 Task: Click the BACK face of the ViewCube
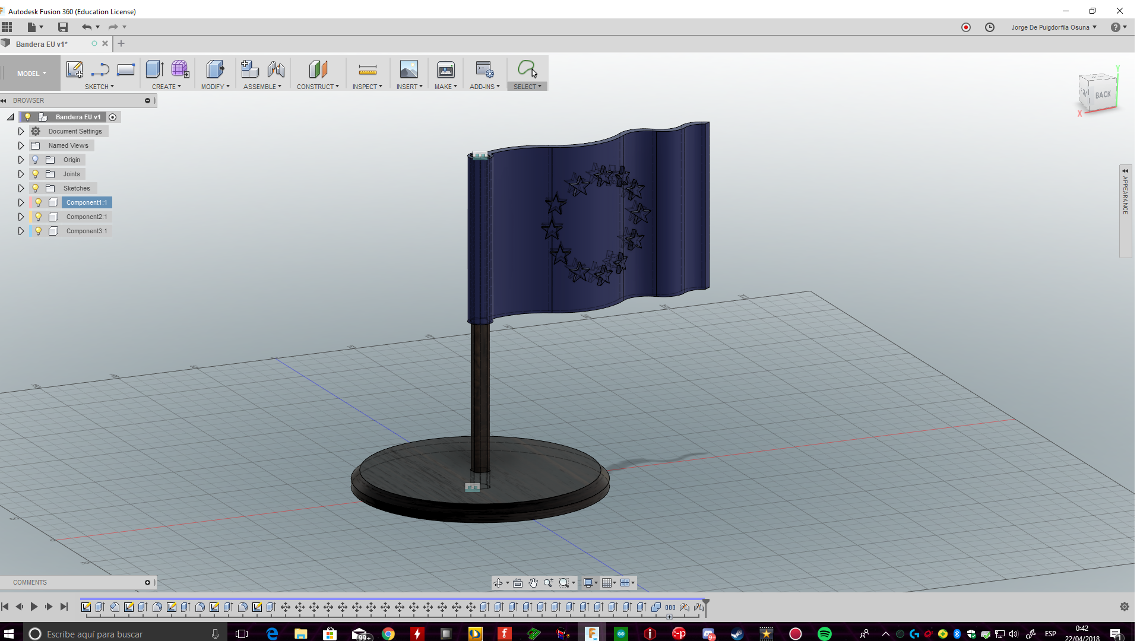pos(1103,95)
